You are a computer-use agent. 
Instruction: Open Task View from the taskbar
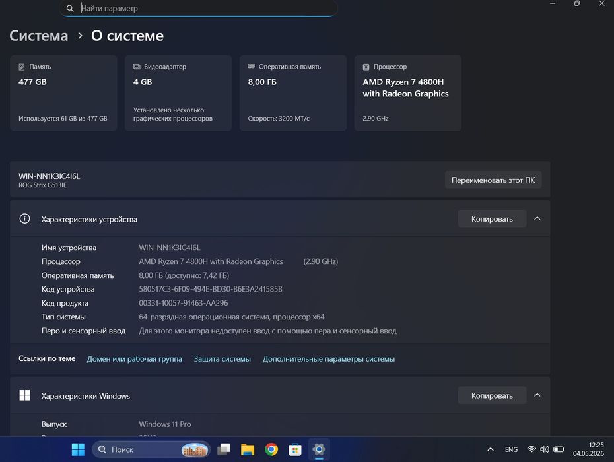[224, 449]
